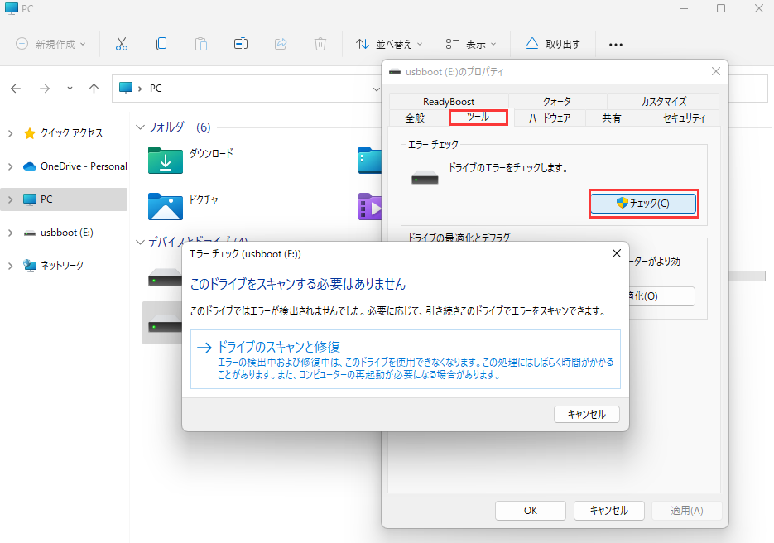This screenshot has height=543, width=774.
Task: Switch to the ハードウェア tab
Action: click(x=549, y=118)
